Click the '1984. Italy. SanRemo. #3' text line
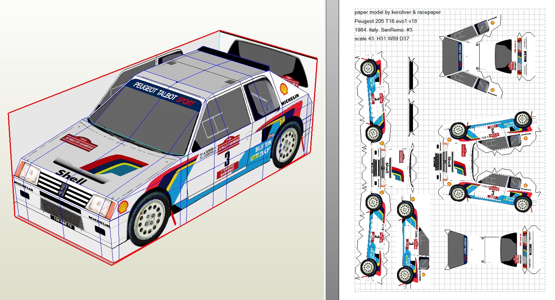The height and width of the screenshot is (300, 555). [383, 30]
